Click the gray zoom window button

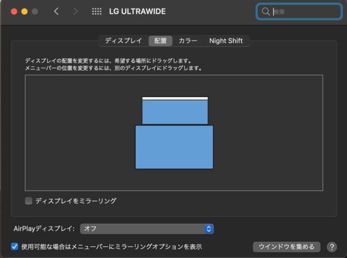(35, 11)
